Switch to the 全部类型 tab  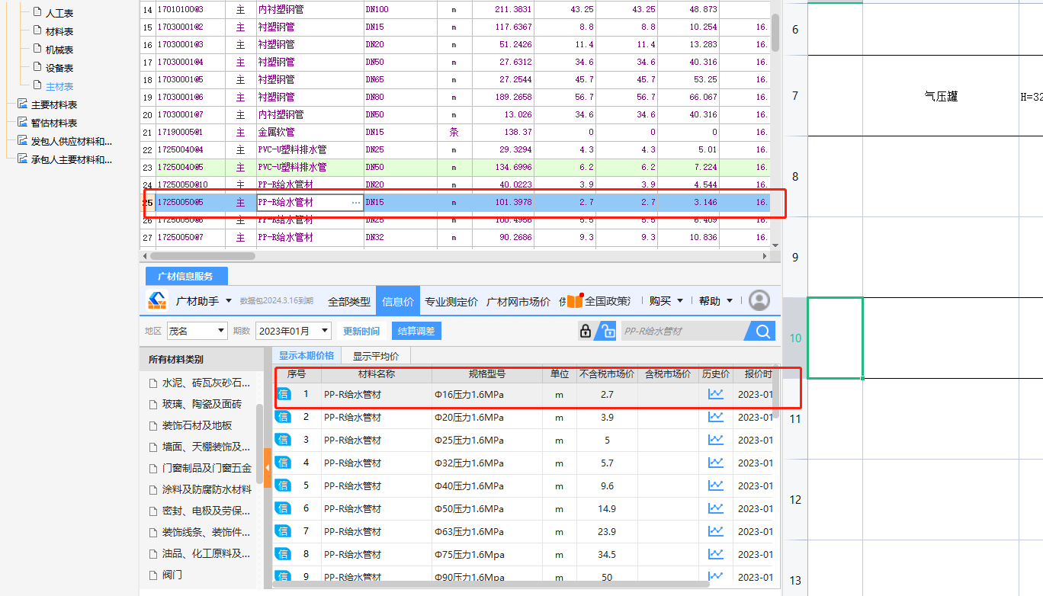[349, 301]
